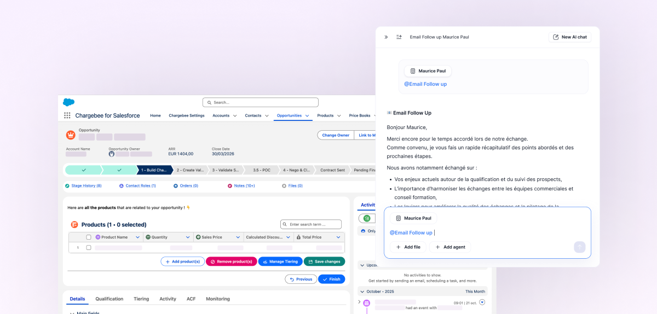Select the Details tab
657x314 pixels.
78,299
